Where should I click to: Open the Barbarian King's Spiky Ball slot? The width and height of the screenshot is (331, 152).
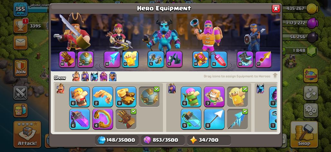coord(86,60)
